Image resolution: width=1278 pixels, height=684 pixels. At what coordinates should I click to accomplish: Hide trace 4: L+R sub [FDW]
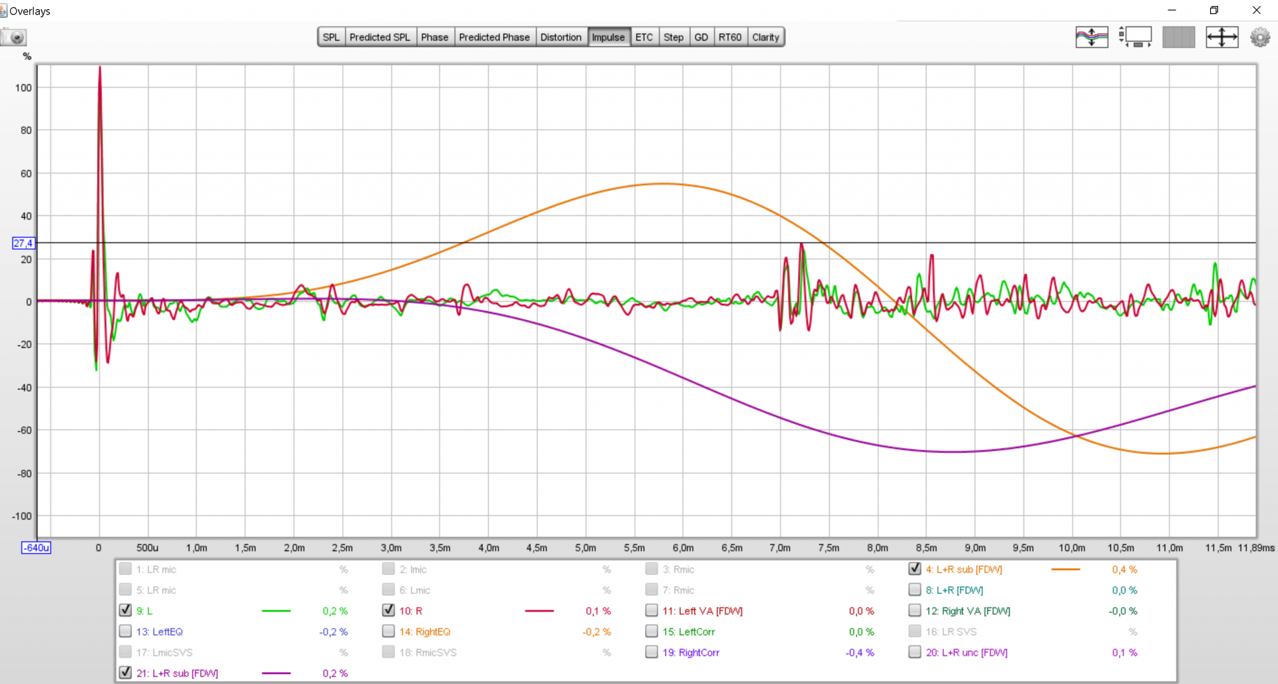915,569
